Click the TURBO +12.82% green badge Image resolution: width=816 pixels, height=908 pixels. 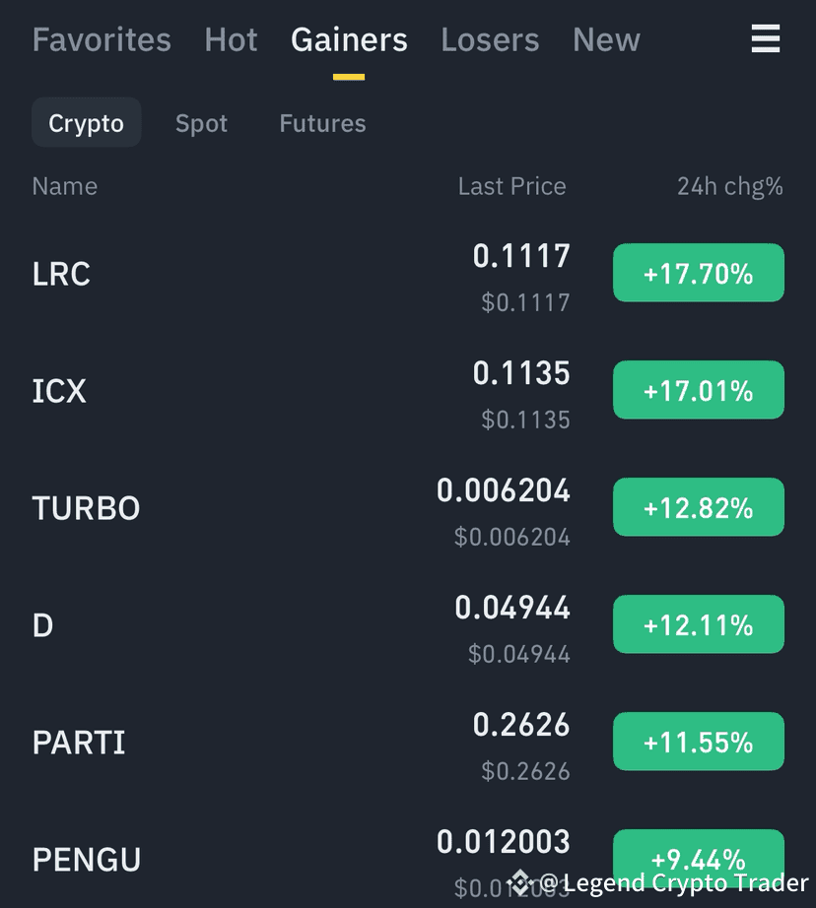[x=699, y=507]
